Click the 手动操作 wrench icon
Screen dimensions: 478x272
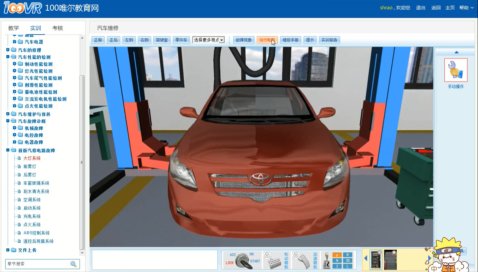pos(456,70)
